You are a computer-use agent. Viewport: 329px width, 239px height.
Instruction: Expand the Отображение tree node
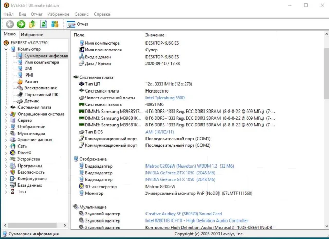(6, 127)
